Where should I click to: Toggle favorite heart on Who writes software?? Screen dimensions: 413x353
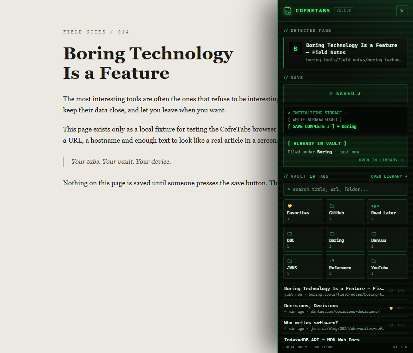(391, 325)
